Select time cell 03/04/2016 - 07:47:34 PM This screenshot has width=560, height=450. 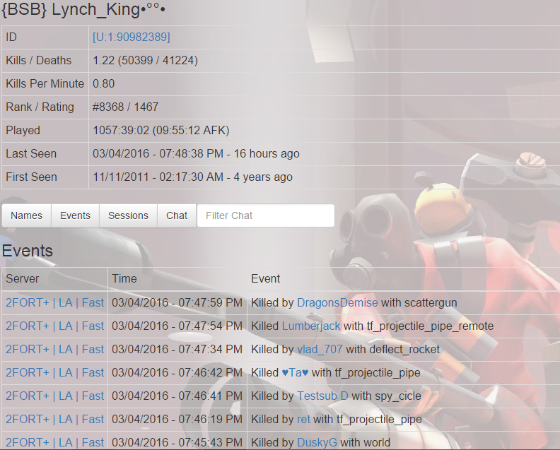pyautogui.click(x=177, y=349)
